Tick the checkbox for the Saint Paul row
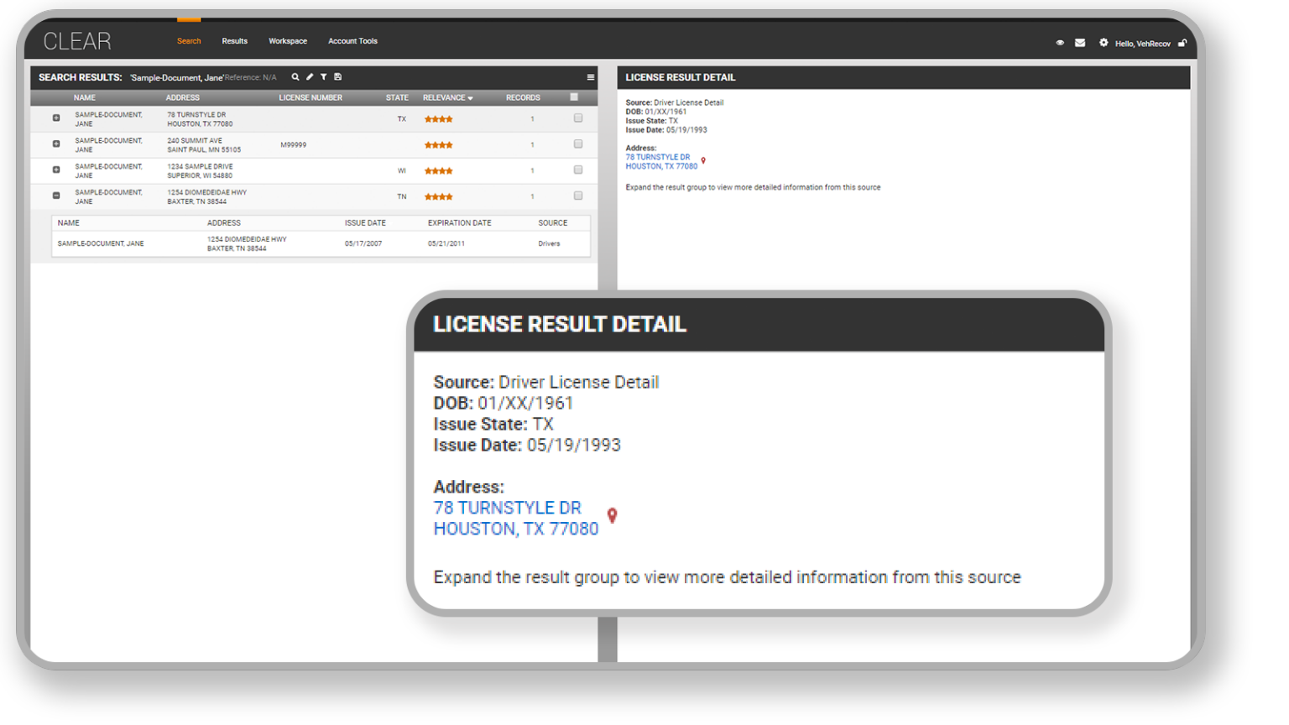 click(x=578, y=144)
